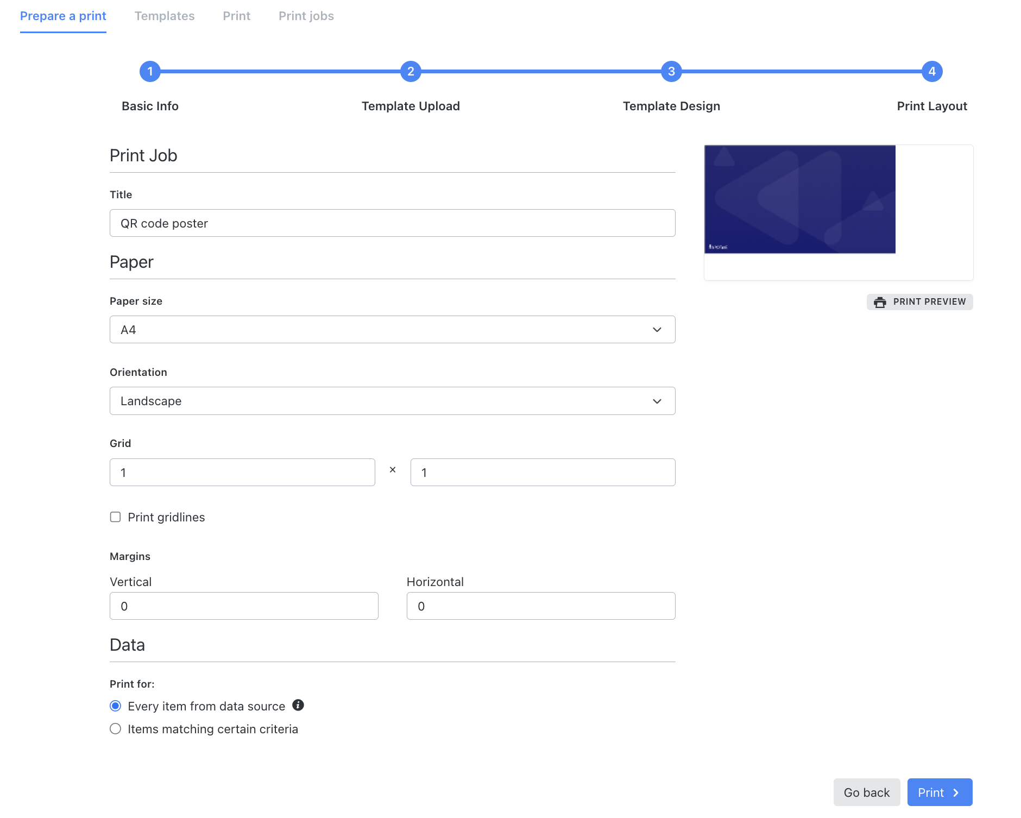This screenshot has width=1021, height=818.
Task: Switch to the Print jobs tab
Action: click(306, 16)
